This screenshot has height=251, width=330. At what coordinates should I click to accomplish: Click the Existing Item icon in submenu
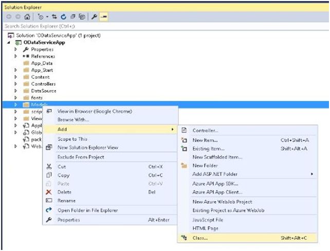184,149
